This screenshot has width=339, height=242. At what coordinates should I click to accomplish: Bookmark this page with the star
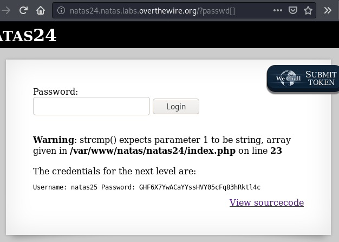pos(308,10)
